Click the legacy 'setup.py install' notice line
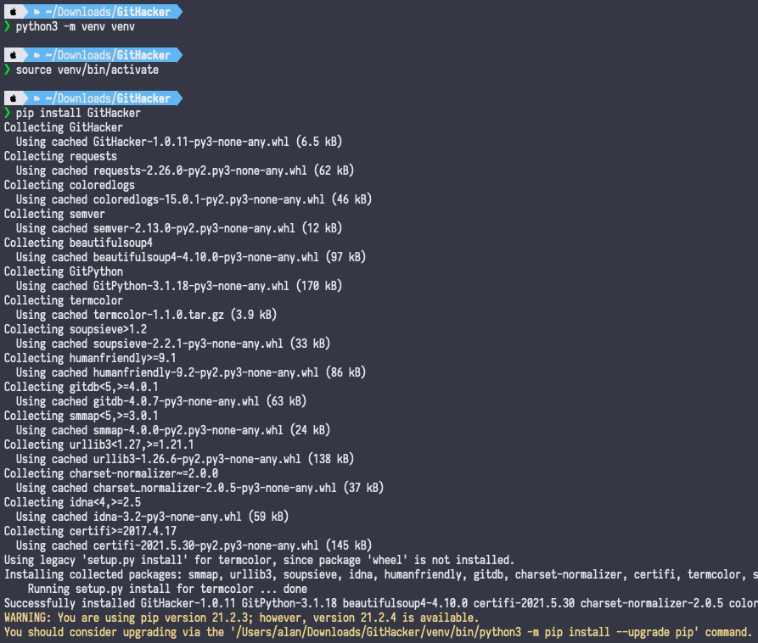 pos(259,560)
